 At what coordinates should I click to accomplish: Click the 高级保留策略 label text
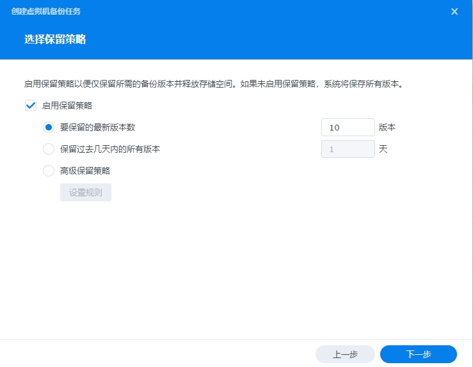(x=84, y=171)
